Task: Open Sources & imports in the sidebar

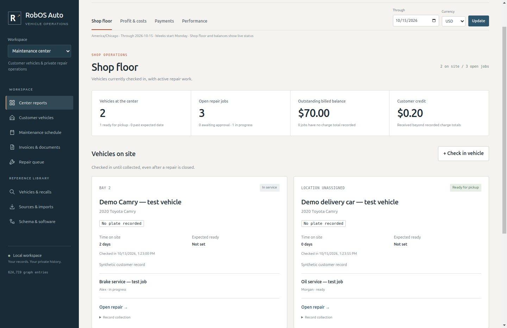Action: (x=39, y=207)
